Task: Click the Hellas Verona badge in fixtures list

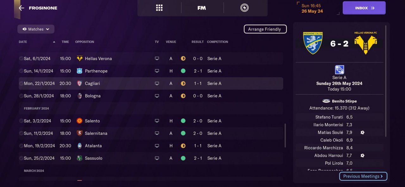Action: click(x=80, y=59)
